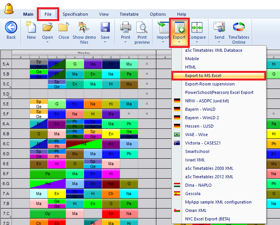The height and width of the screenshot is (225, 280).
Task: Click the Compare icon
Action: [x=197, y=28]
